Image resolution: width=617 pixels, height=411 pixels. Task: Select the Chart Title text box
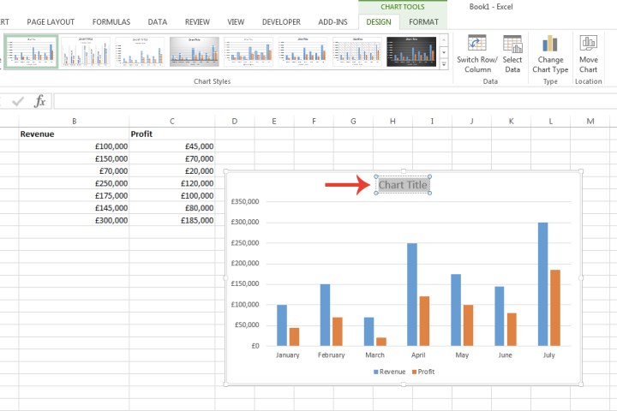[403, 185]
